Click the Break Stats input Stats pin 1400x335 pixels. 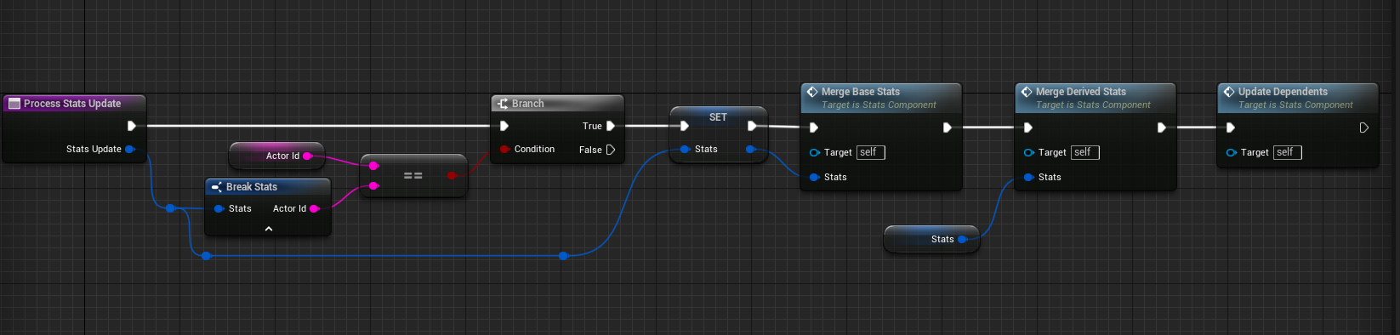[x=219, y=208]
